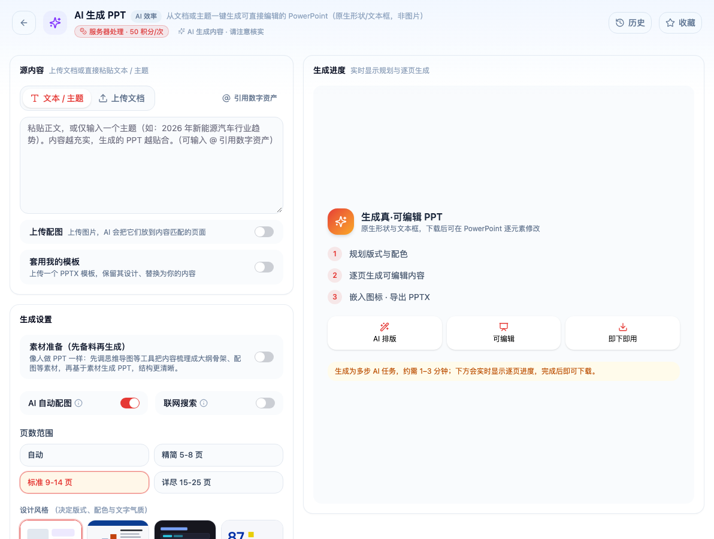Choose the dark design style thumbnail
This screenshot has height=539, width=714.
coord(185,530)
